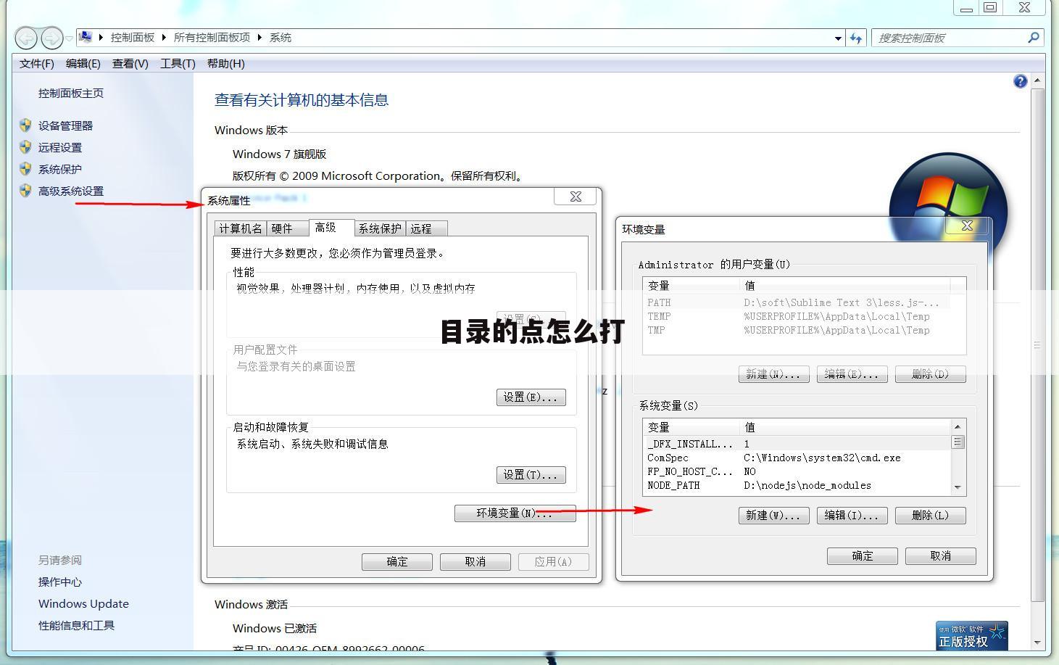1059x665 pixels.
Task: Go to 控制面板主页 link
Action: tap(71, 93)
